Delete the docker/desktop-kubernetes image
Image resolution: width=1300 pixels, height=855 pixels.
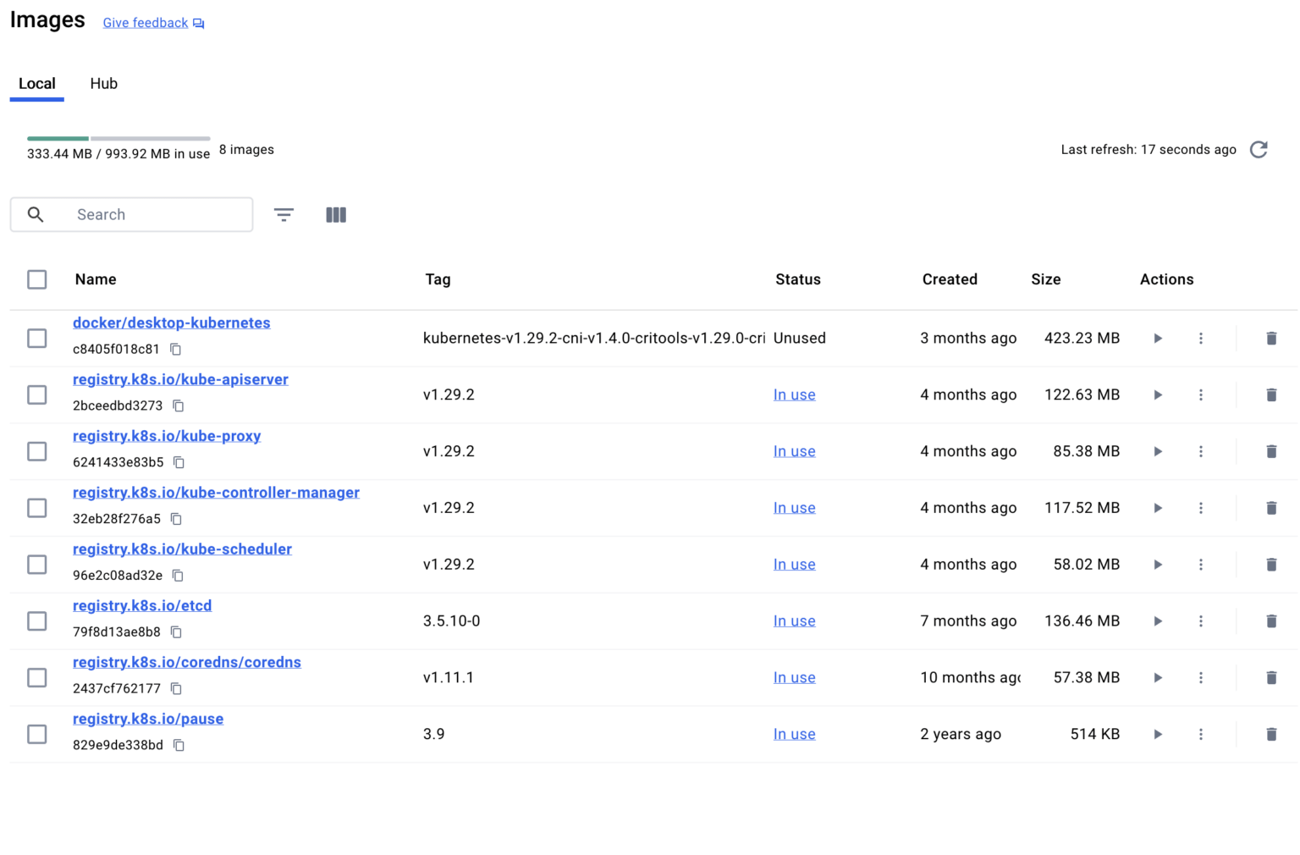coord(1271,338)
